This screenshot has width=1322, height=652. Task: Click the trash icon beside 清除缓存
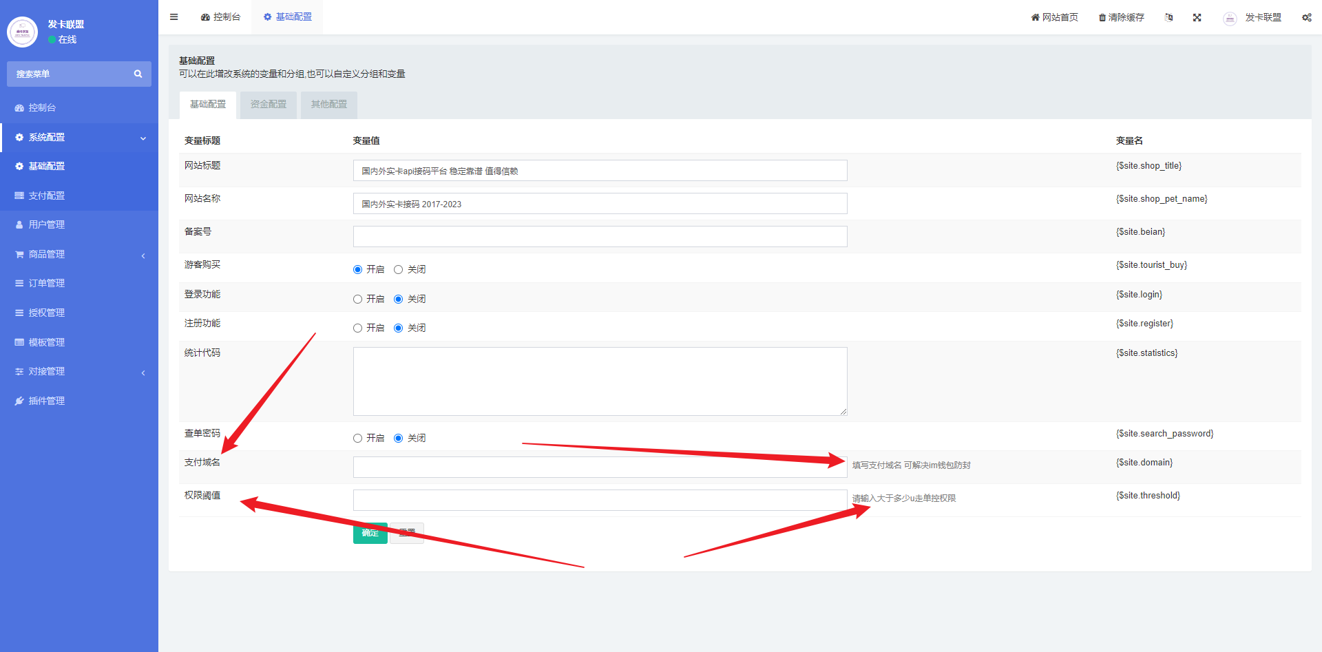pyautogui.click(x=1102, y=17)
